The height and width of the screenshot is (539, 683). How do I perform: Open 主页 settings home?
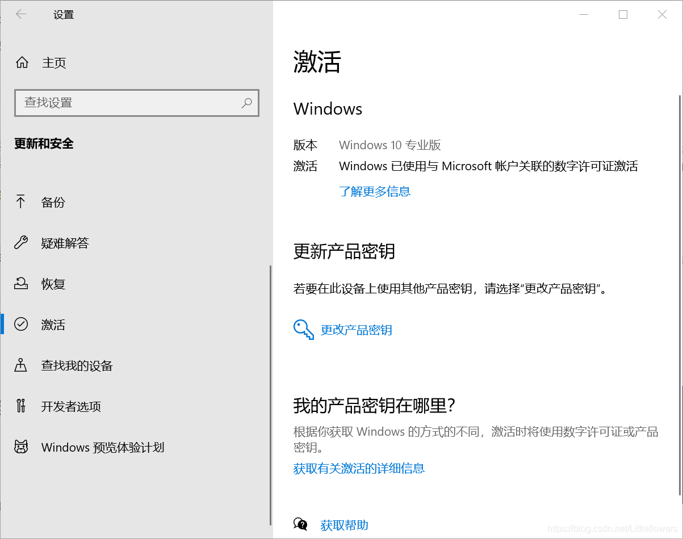point(54,62)
